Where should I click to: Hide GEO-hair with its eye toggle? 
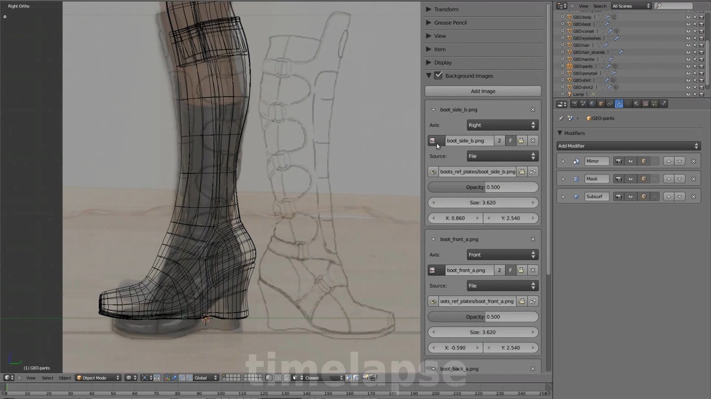688,45
